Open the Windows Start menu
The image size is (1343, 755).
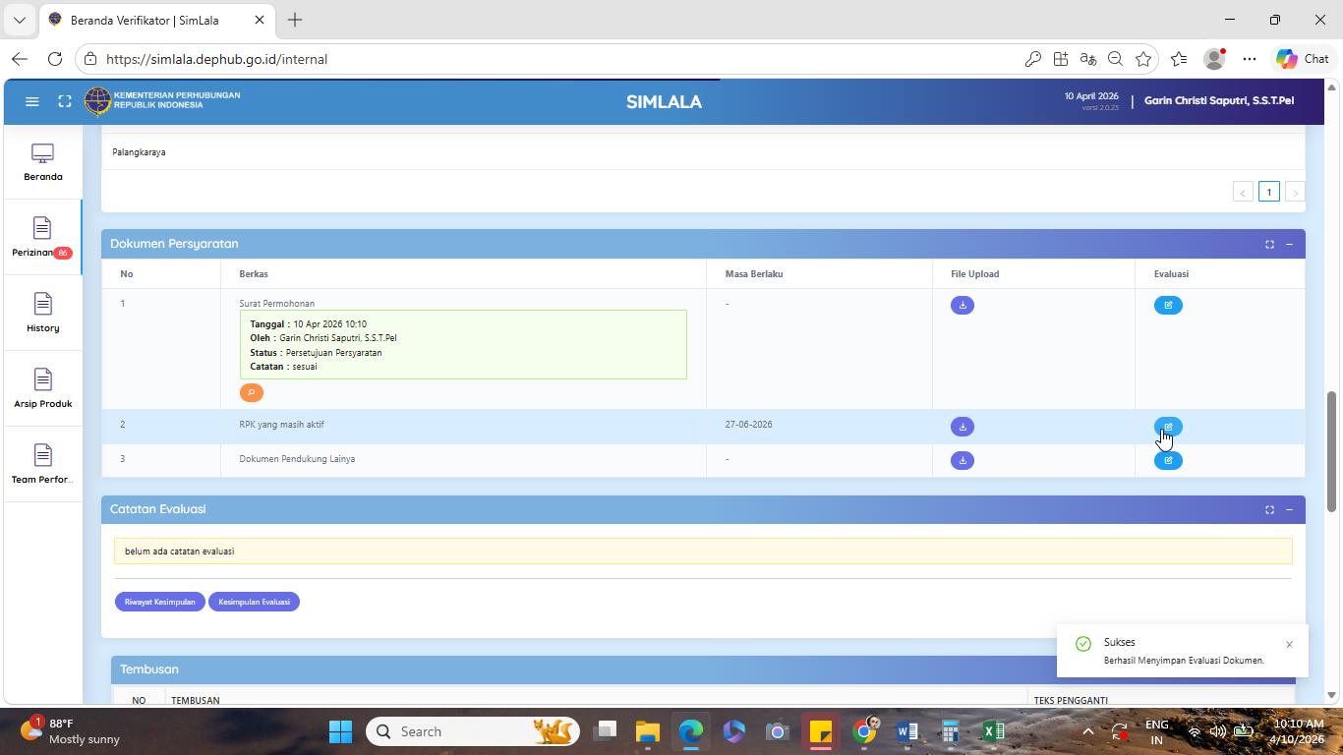(340, 731)
